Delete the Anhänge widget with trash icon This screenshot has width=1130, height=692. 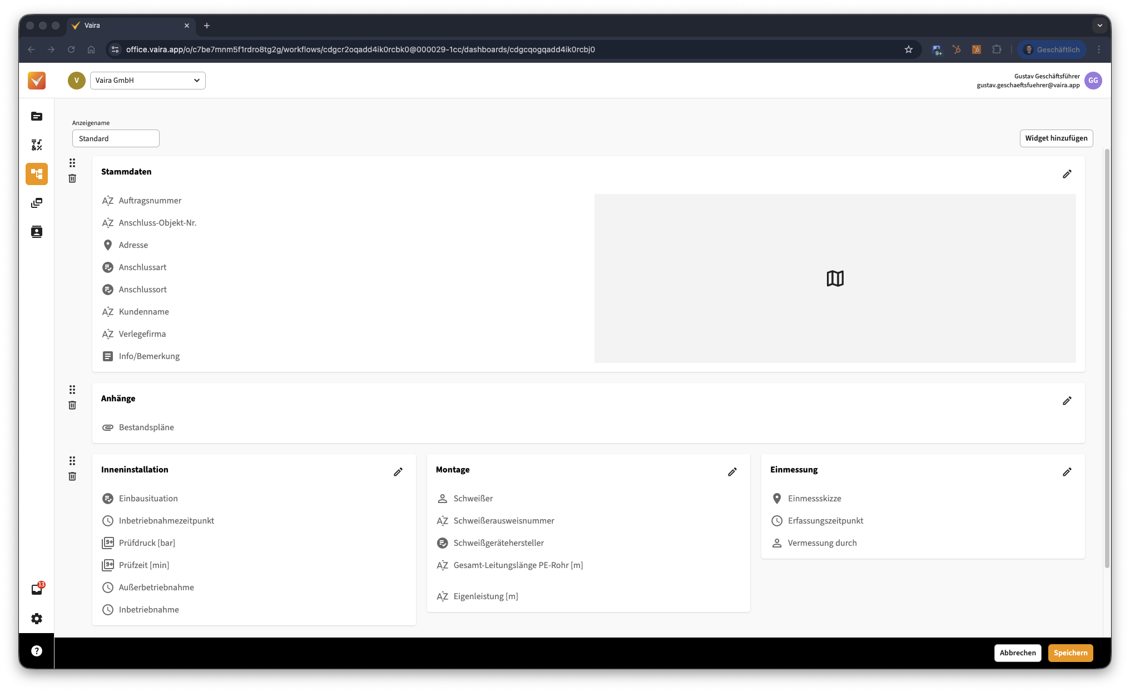[x=72, y=405]
